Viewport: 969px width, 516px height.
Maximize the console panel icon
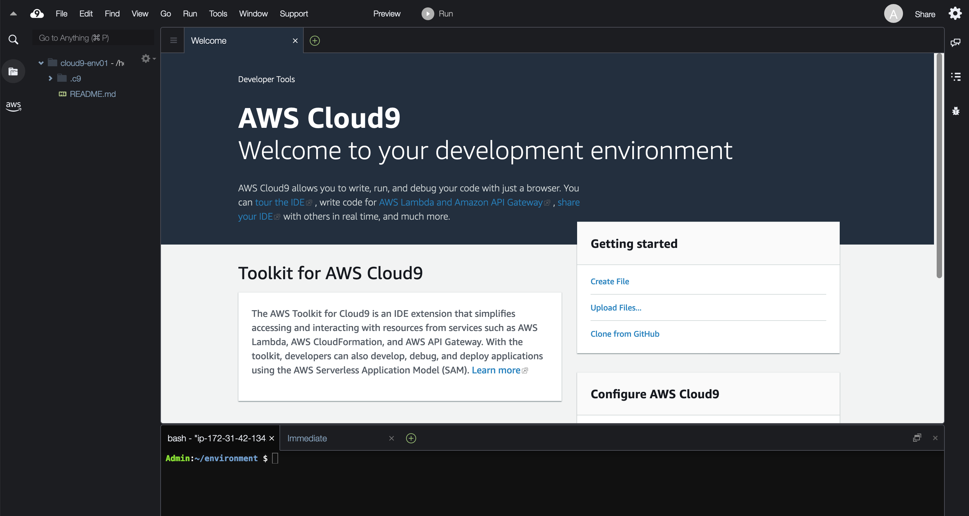[x=917, y=438]
